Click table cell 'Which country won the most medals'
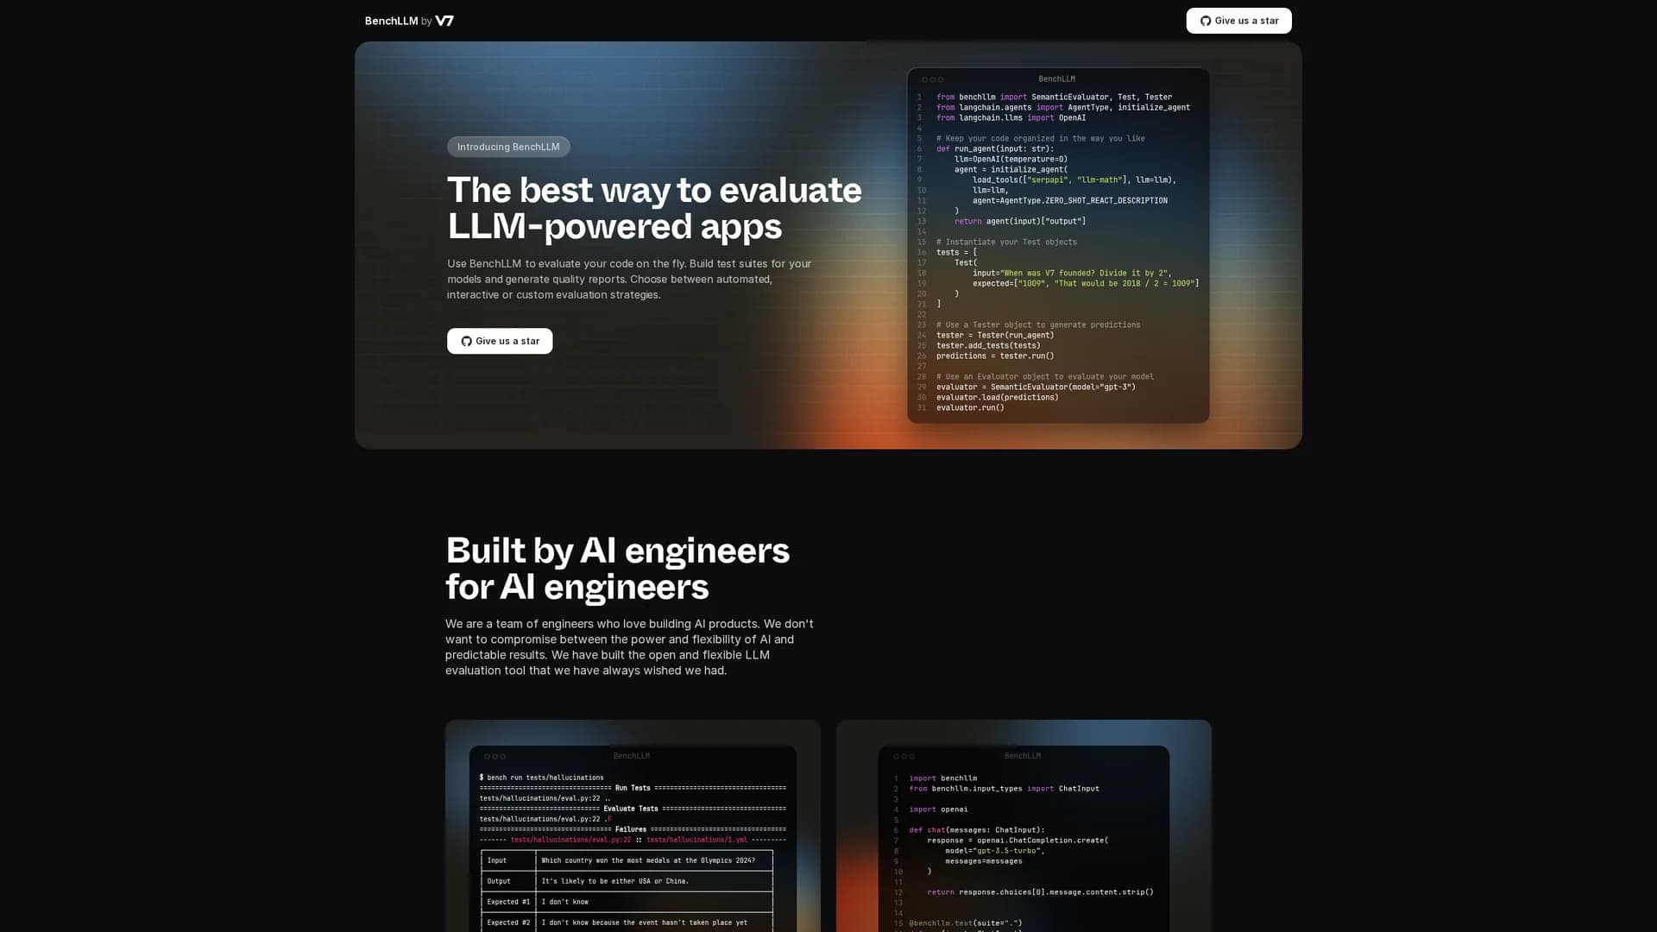Image resolution: width=1657 pixels, height=932 pixels. point(648,860)
